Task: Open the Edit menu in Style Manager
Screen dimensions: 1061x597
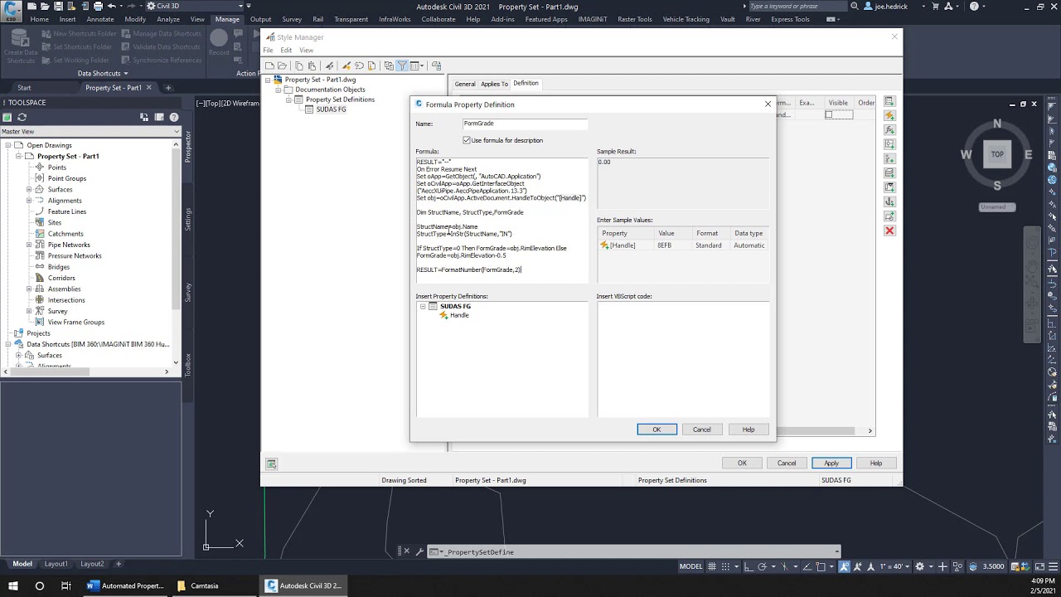Action: [285, 51]
